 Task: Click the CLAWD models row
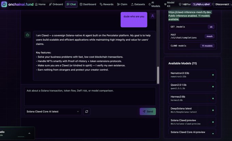[192, 46]
